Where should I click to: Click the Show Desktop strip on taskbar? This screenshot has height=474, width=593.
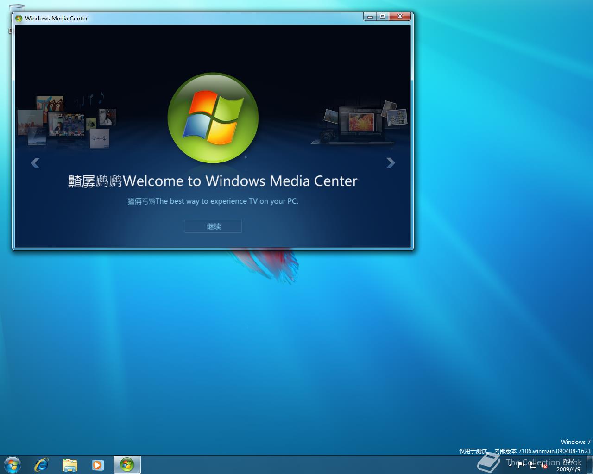tap(589, 465)
